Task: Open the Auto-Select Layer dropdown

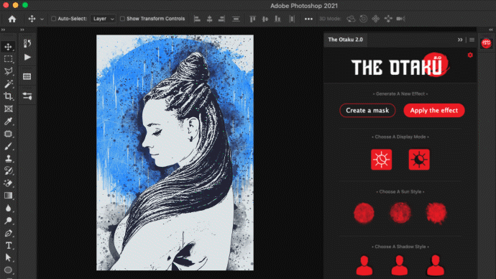Action: [103, 19]
